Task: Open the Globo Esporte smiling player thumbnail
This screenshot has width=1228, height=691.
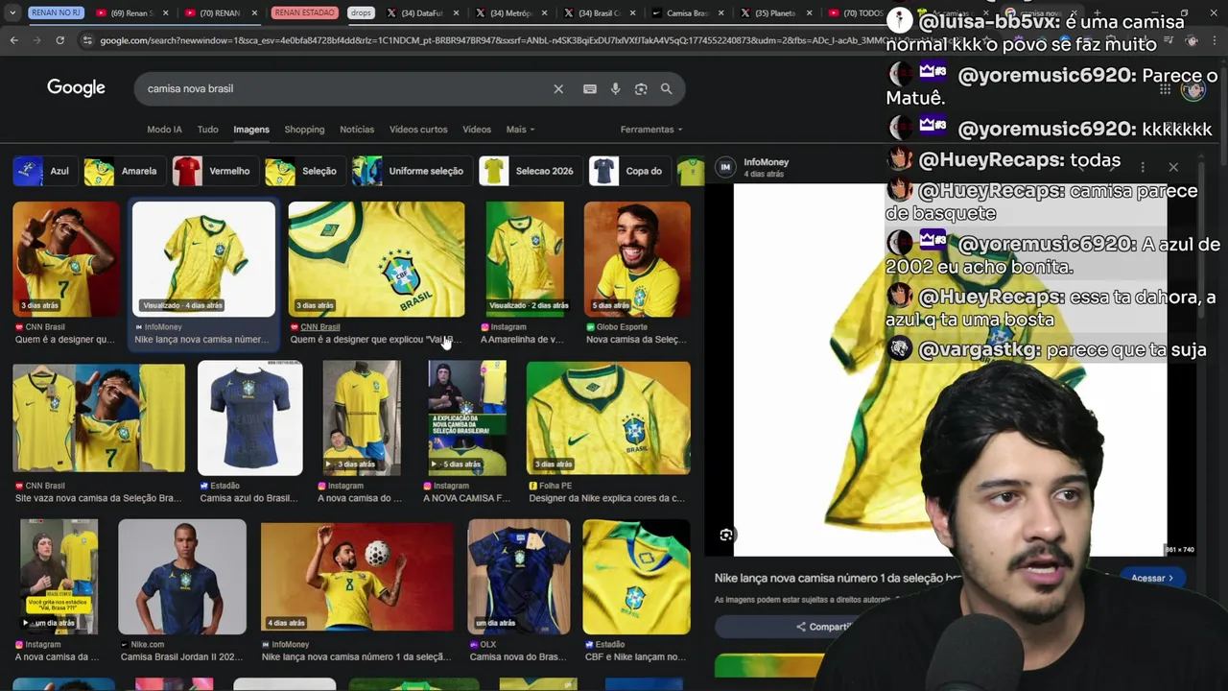Action: click(x=637, y=259)
